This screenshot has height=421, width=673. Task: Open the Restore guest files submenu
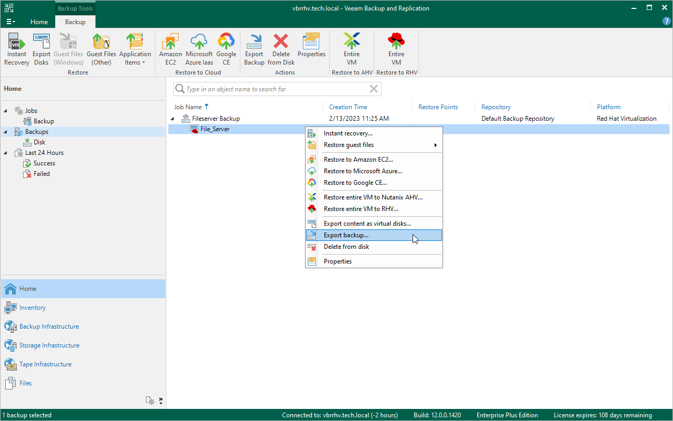click(x=374, y=145)
